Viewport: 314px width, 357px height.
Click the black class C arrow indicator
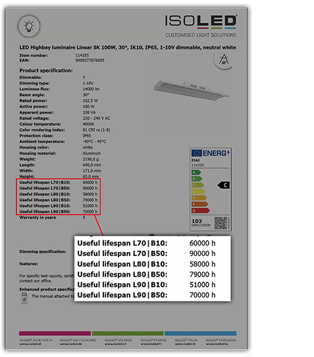click(x=224, y=185)
